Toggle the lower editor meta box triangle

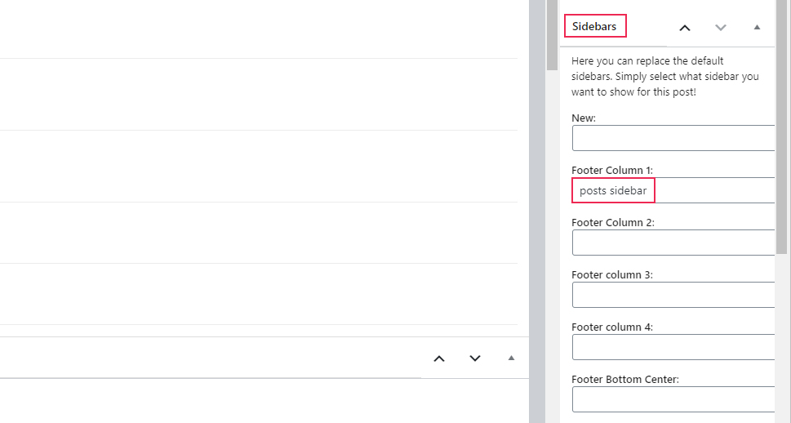tap(511, 358)
